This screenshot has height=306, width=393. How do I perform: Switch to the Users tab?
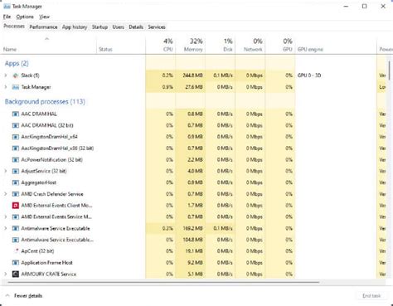[118, 27]
